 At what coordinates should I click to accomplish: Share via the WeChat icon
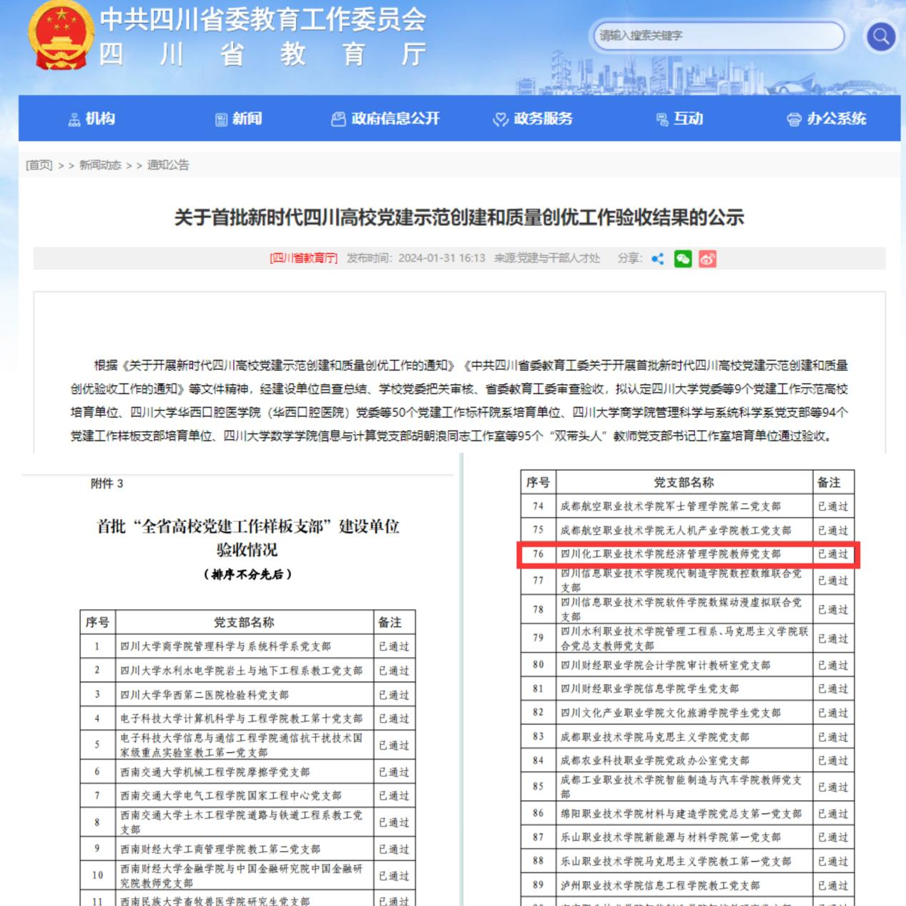[683, 259]
